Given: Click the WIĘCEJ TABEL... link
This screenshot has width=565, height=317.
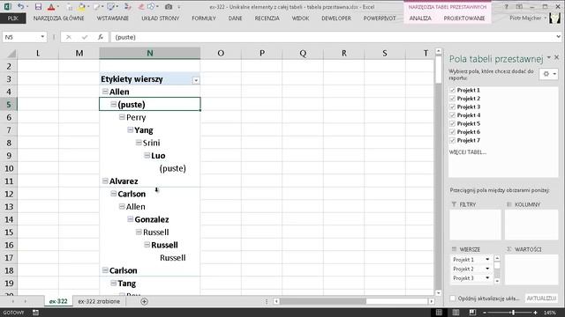Looking at the screenshot, I should [x=467, y=152].
